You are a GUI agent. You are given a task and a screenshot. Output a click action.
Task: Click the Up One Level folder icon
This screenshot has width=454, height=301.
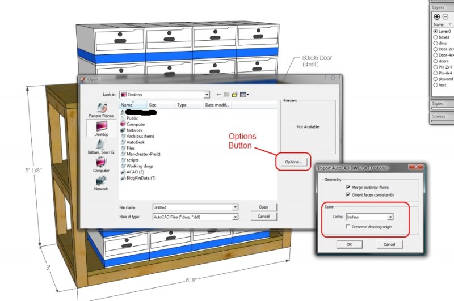226,95
